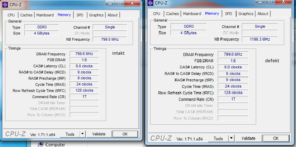Click DRAM Frequency value in left window
296x147 pixels.
[x=84, y=54]
